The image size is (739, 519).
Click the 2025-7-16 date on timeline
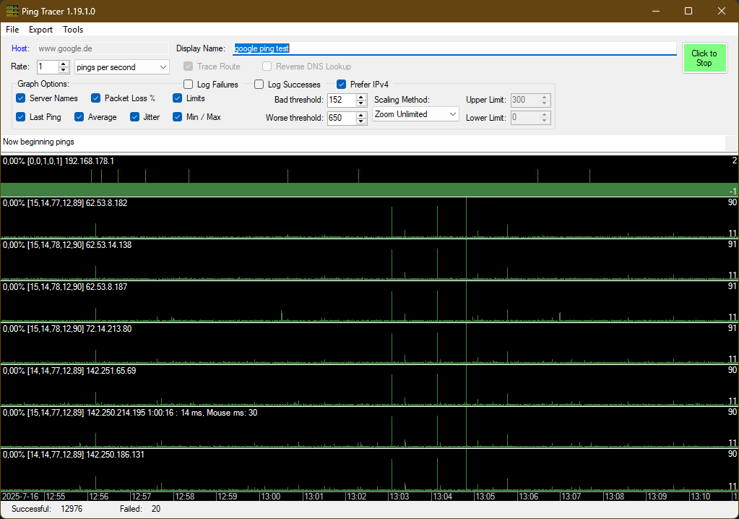pyautogui.click(x=20, y=497)
